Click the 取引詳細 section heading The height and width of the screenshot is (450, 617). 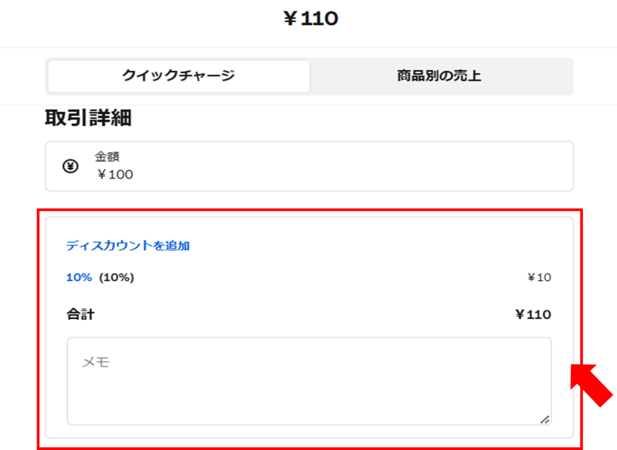[x=88, y=118]
